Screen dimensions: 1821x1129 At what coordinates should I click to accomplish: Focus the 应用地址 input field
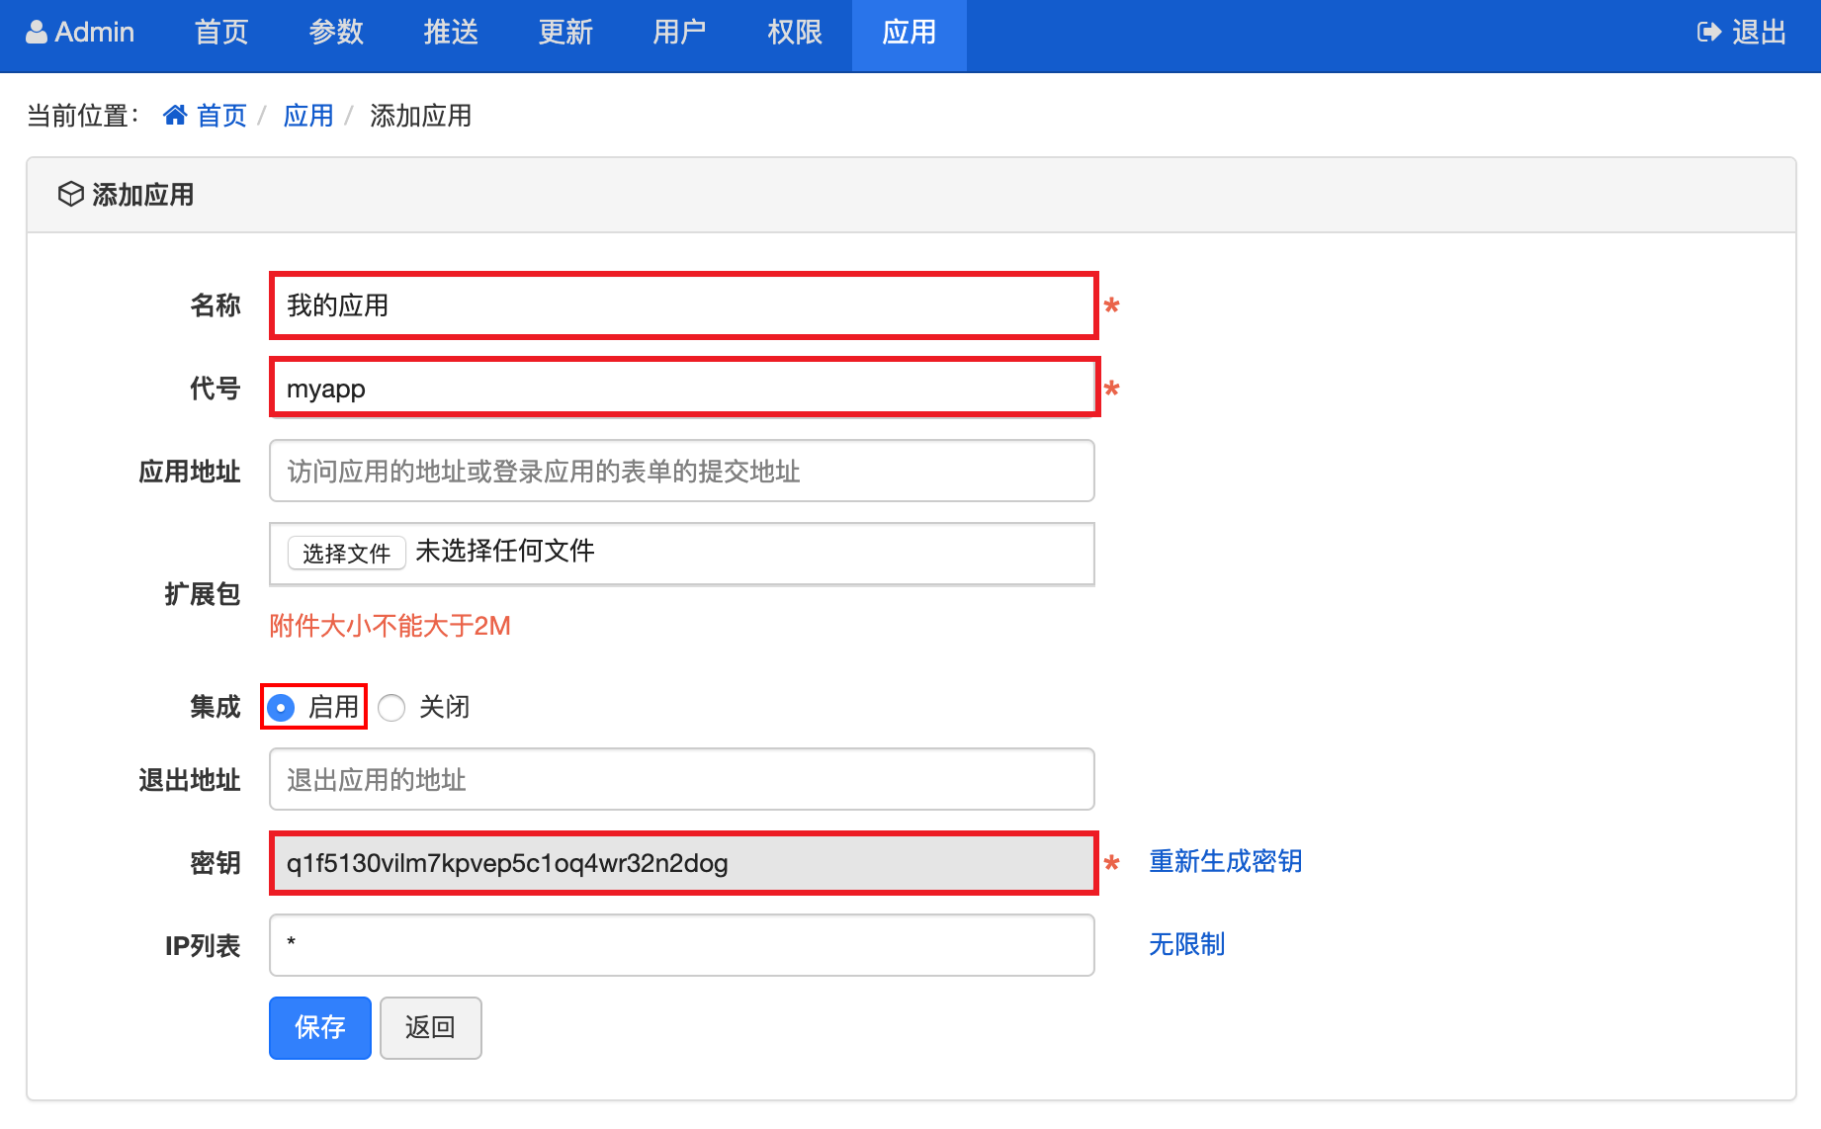pyautogui.click(x=681, y=471)
